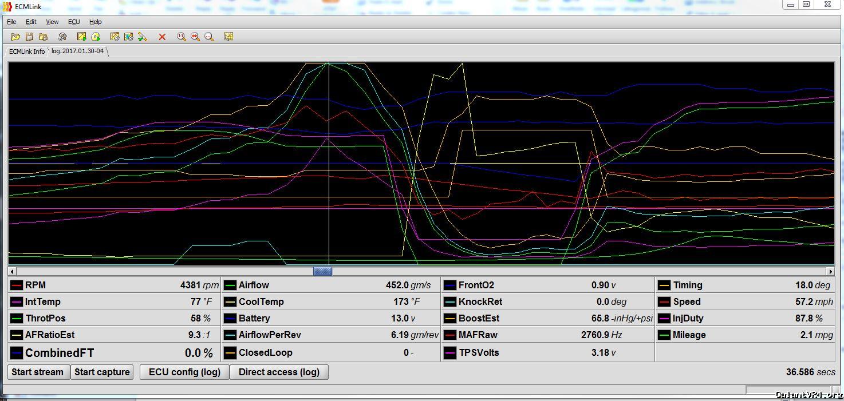This screenshot has width=844, height=401.
Task: Click the KnockRet cyan color swatch
Action: pyautogui.click(x=449, y=301)
